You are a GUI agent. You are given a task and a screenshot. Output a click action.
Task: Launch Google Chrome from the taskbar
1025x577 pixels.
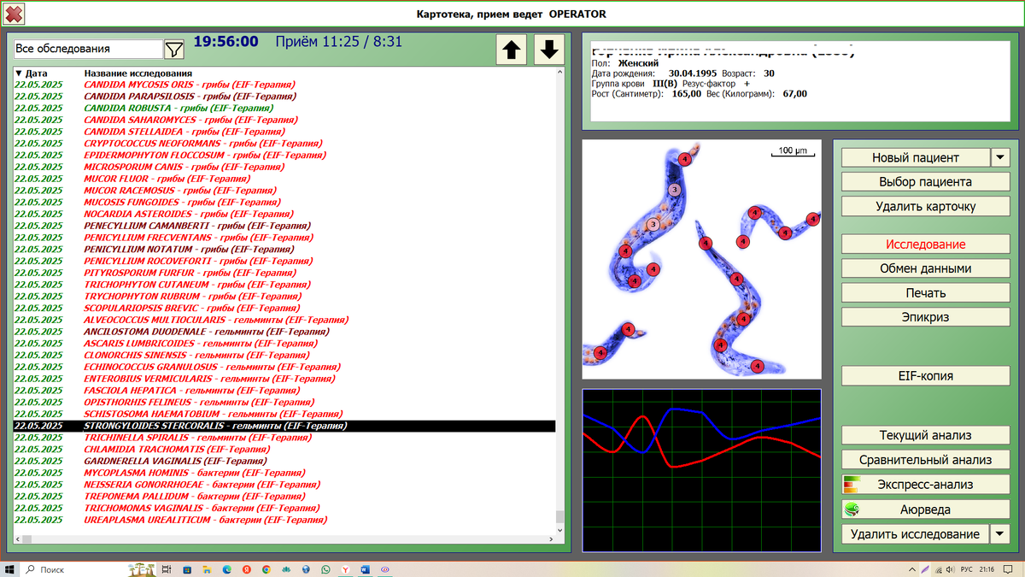click(x=266, y=568)
